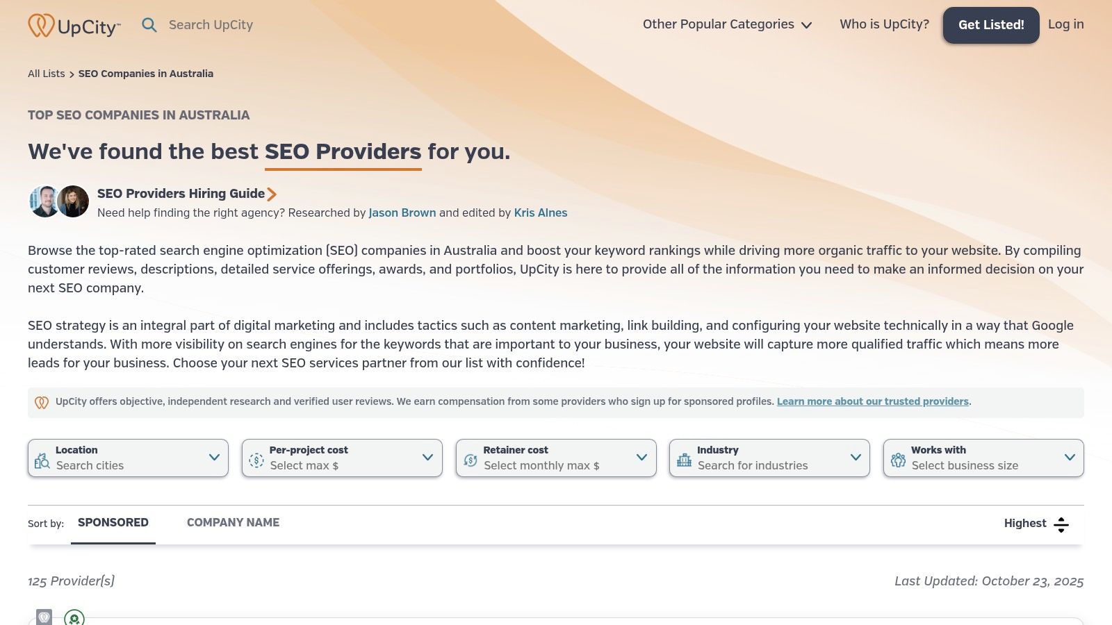Click the Retainer cost icon

coord(471,460)
